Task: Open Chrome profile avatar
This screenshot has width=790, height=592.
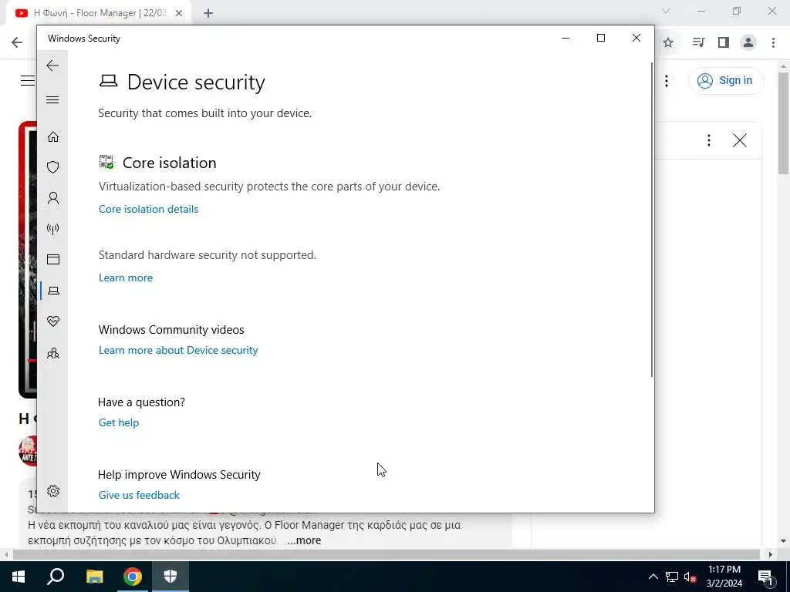Action: (748, 43)
